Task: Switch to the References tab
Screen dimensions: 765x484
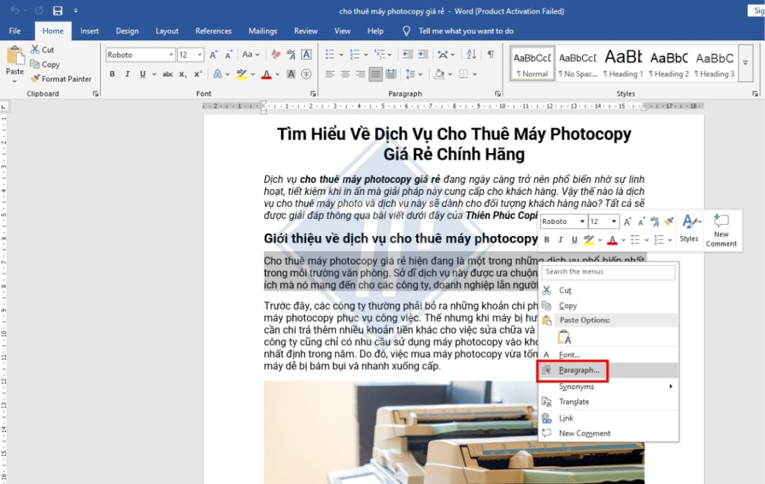Action: tap(213, 31)
